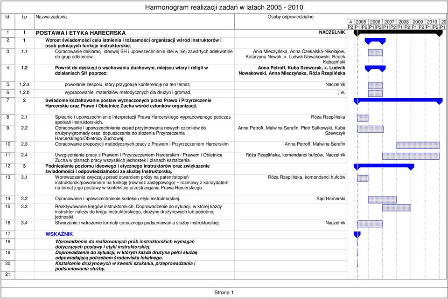
Task: Click the blue summary bar for task 3
Action: click(384, 166)
